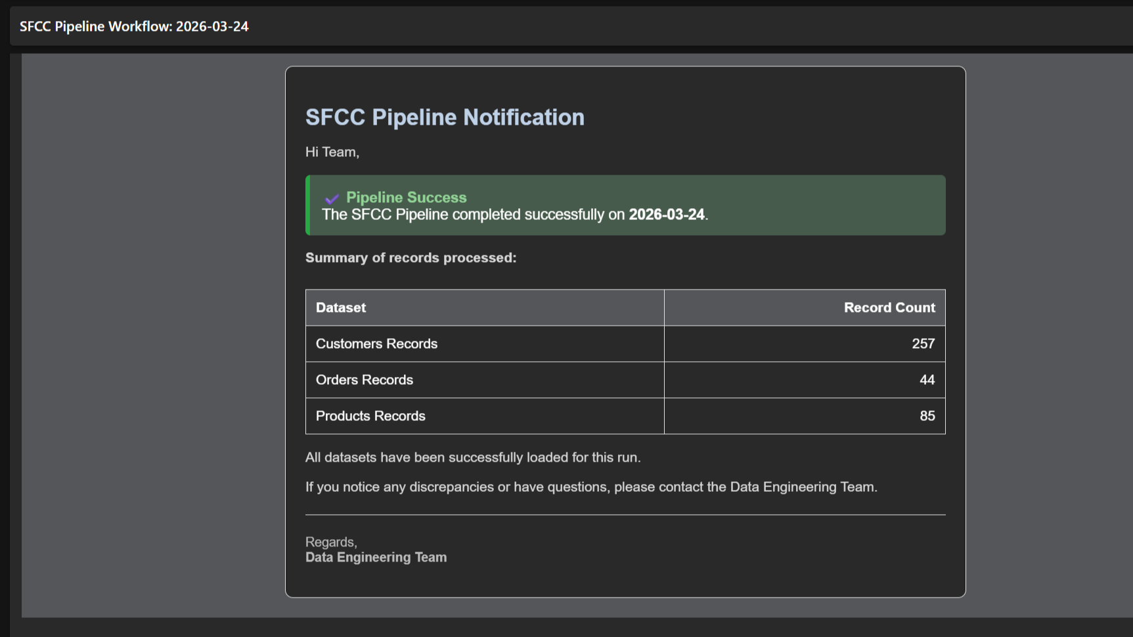Click the Dataset column header
1133x637 pixels.
click(x=341, y=307)
